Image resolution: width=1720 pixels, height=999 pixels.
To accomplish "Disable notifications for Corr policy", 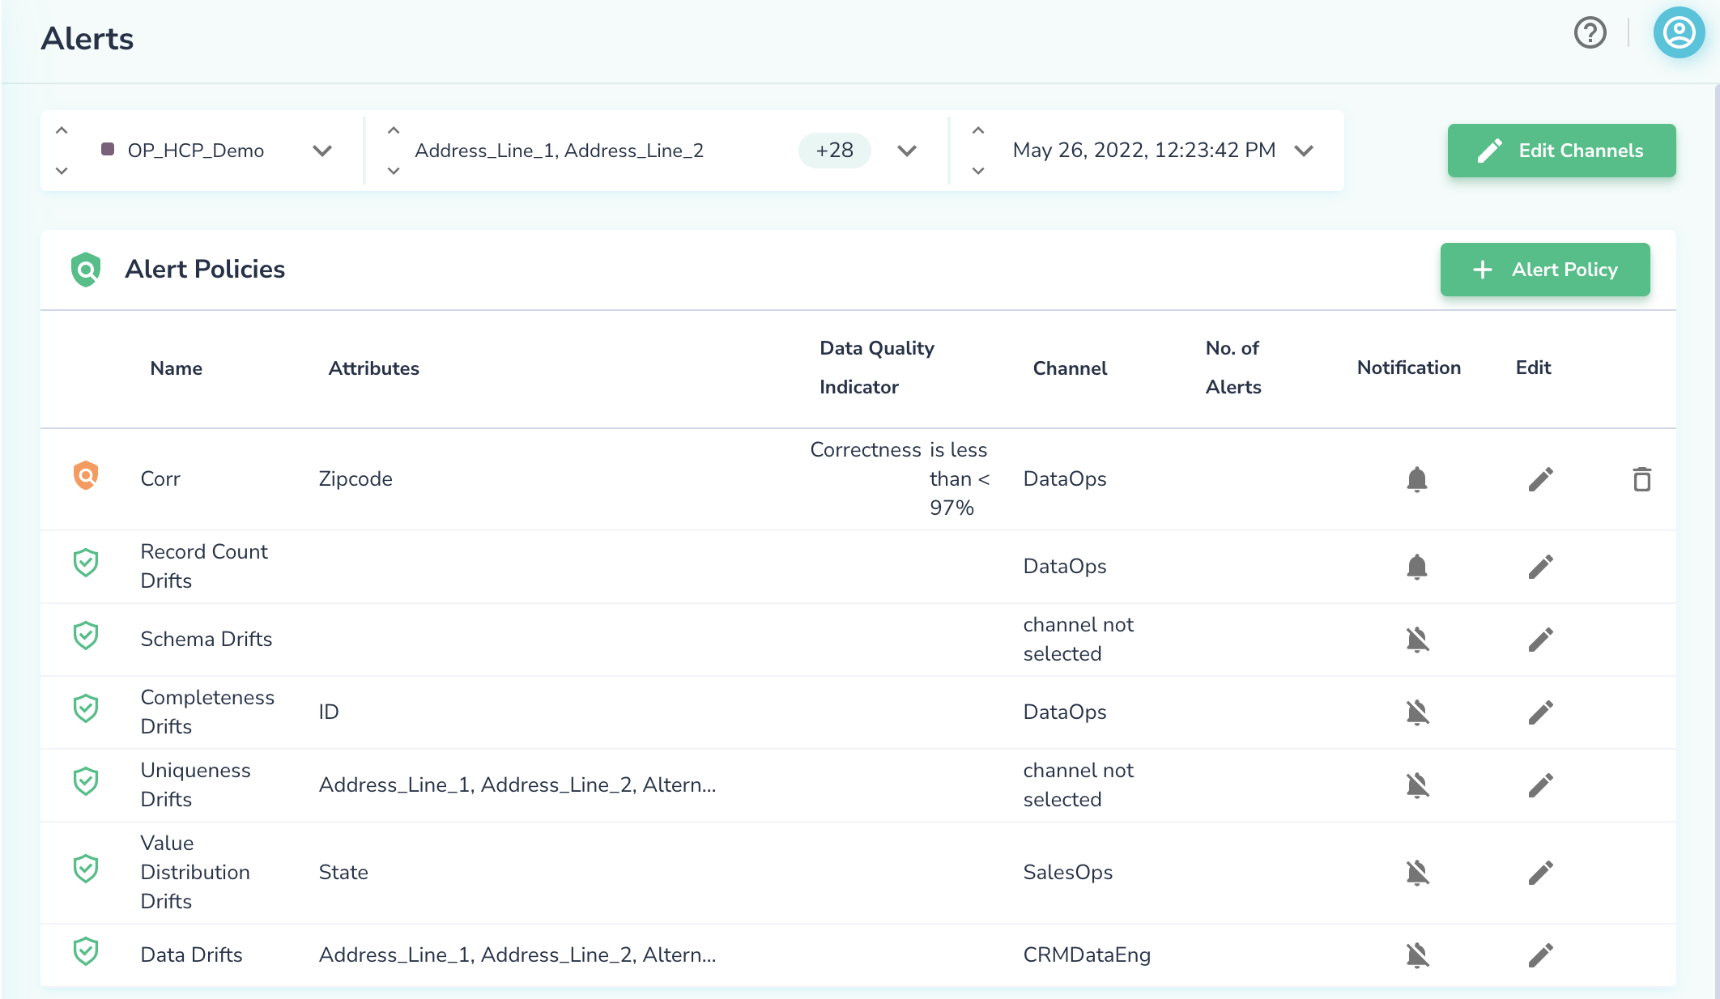I will [x=1416, y=479].
